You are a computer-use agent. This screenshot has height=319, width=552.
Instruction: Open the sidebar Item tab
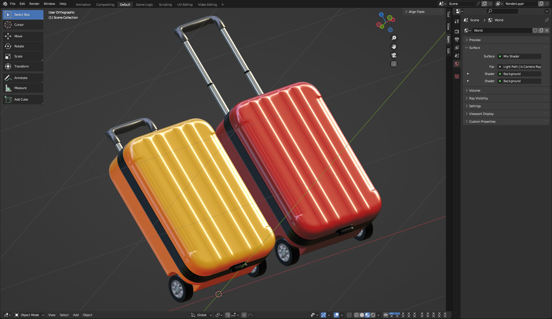pyautogui.click(x=448, y=39)
